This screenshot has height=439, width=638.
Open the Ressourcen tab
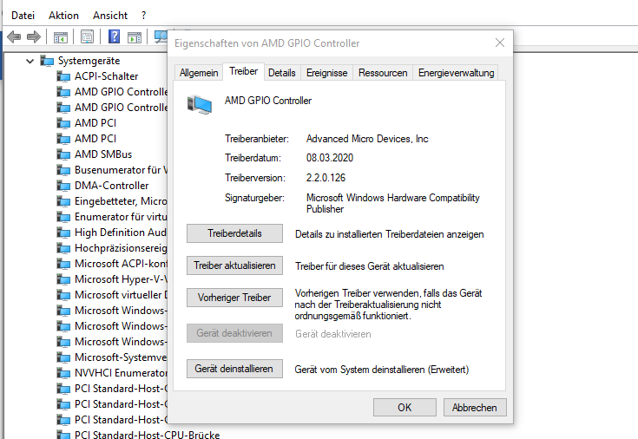pyautogui.click(x=383, y=73)
